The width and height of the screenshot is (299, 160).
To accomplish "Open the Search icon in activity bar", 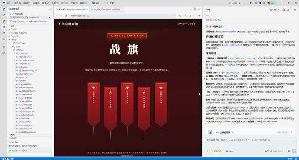I will 4,15.
